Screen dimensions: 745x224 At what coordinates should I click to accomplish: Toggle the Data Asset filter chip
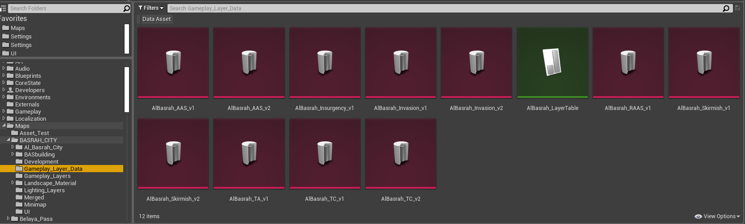click(x=156, y=19)
